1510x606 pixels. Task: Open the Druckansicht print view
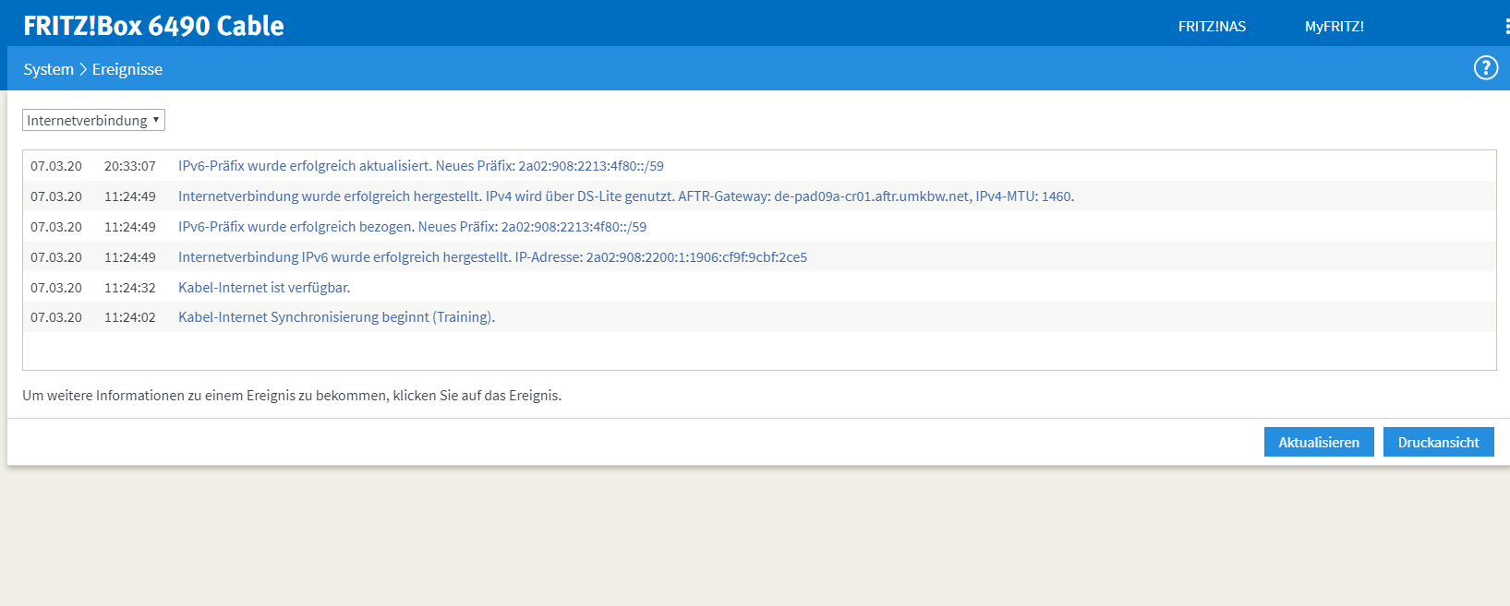[1438, 442]
